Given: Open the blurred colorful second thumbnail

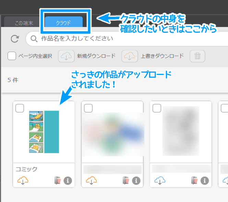Looking at the screenshot, I should pos(113,134).
